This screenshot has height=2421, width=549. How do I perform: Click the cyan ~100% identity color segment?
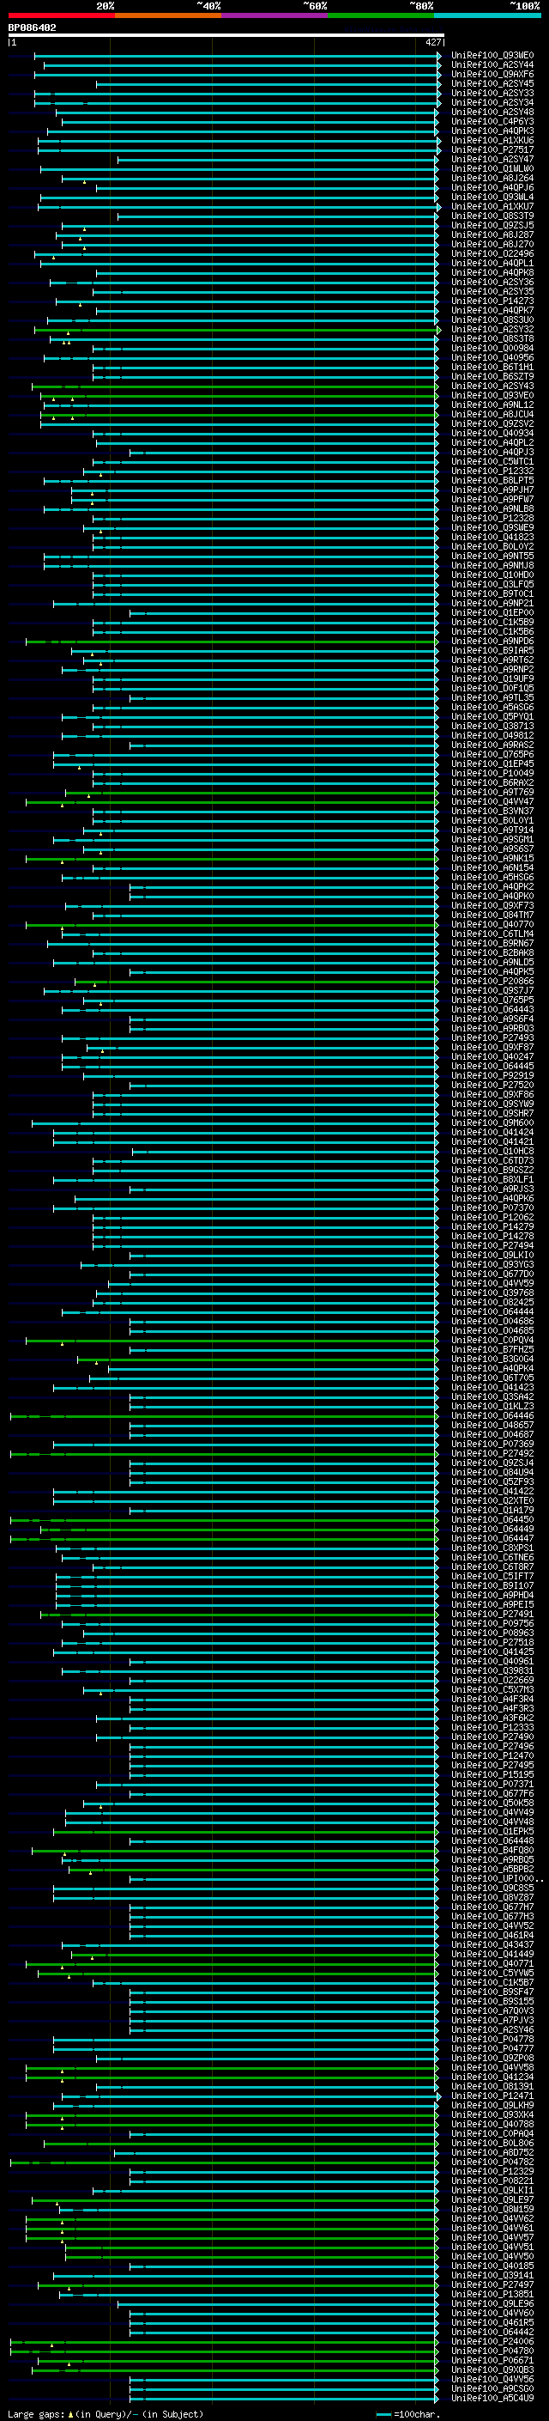[x=487, y=15]
